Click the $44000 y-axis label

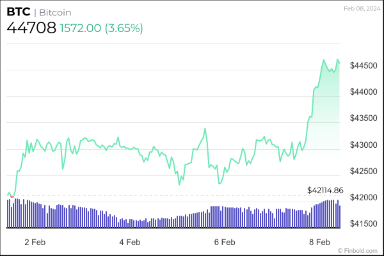point(362,92)
